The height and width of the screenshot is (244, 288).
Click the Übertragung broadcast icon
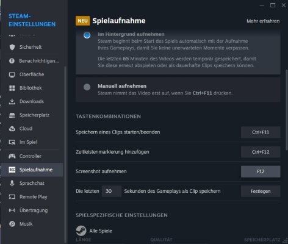12,210
